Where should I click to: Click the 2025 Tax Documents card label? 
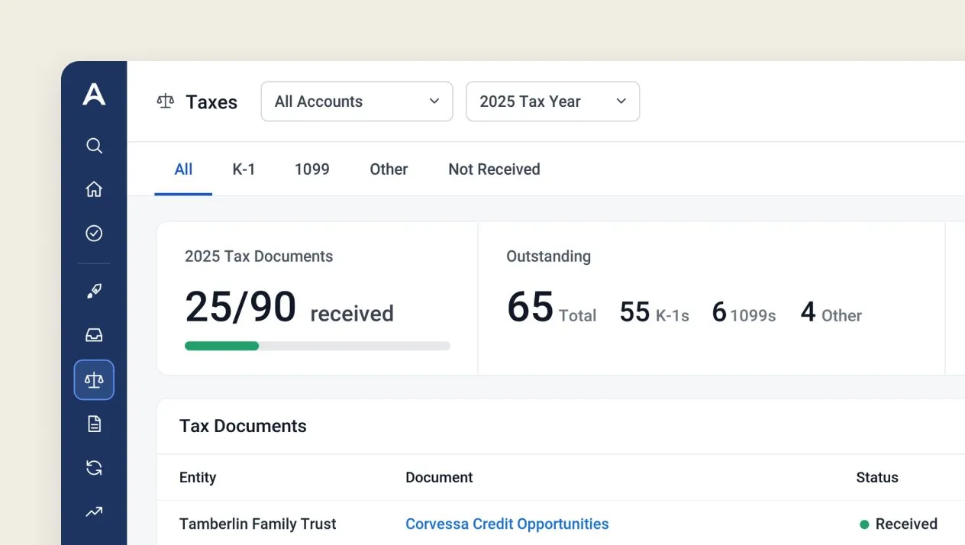[259, 256]
